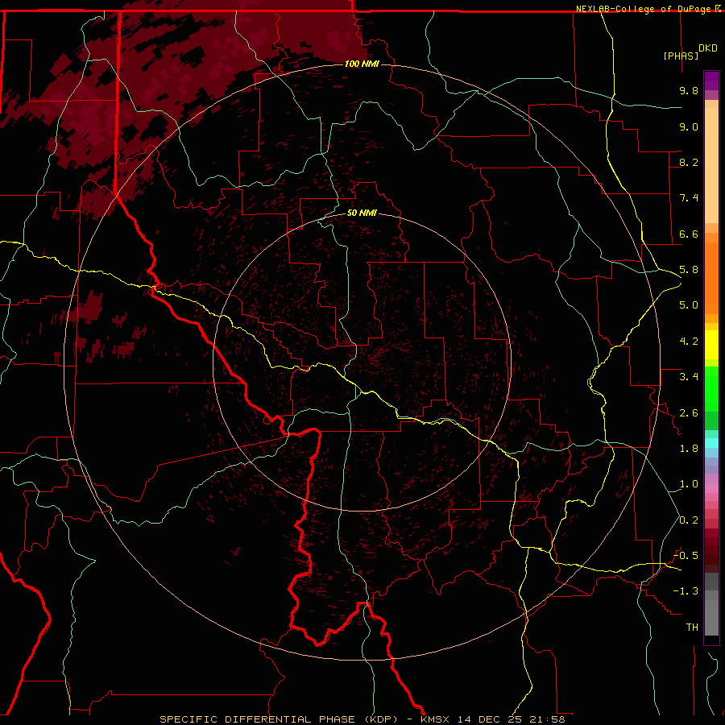Image resolution: width=725 pixels, height=725 pixels.
Task: Click the -0.5 scale value
Action: [686, 556]
